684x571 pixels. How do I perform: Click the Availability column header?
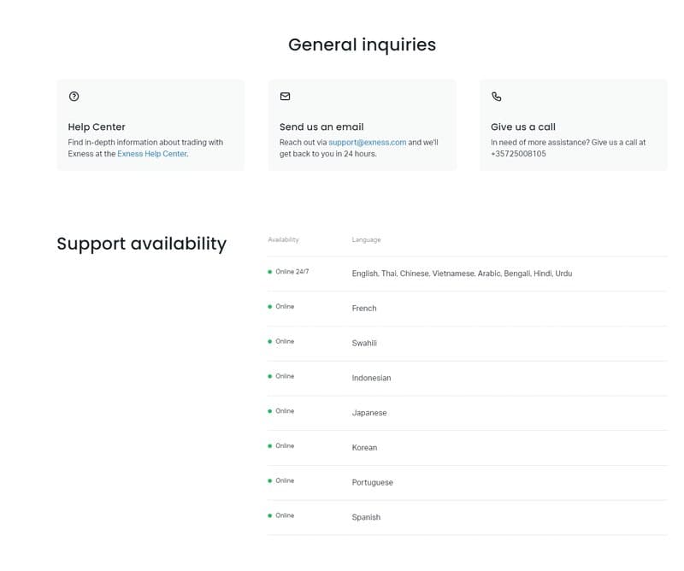coord(283,240)
